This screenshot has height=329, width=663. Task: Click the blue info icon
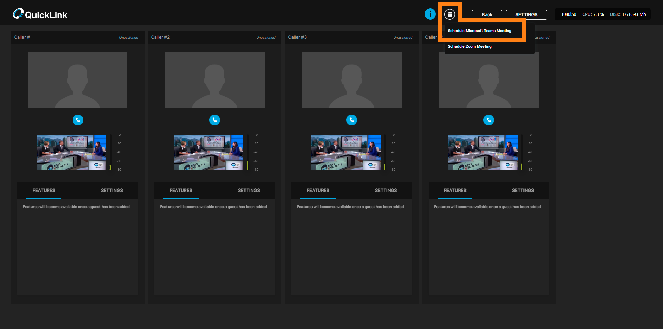click(x=430, y=14)
